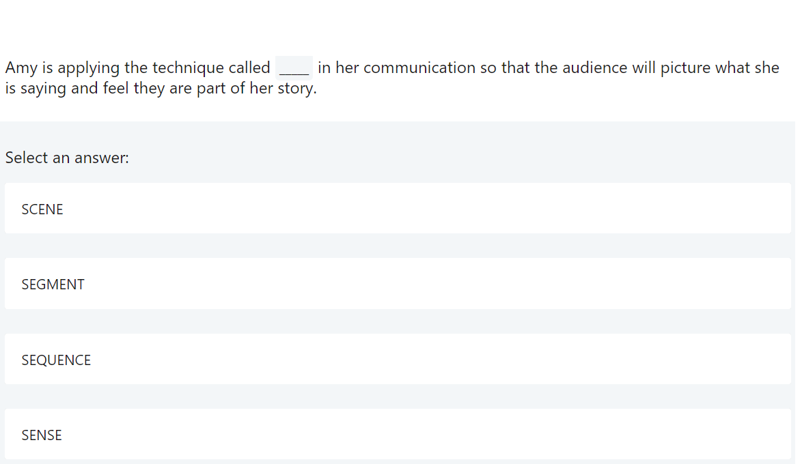Pick the SEQUENCE answer option

point(398,360)
